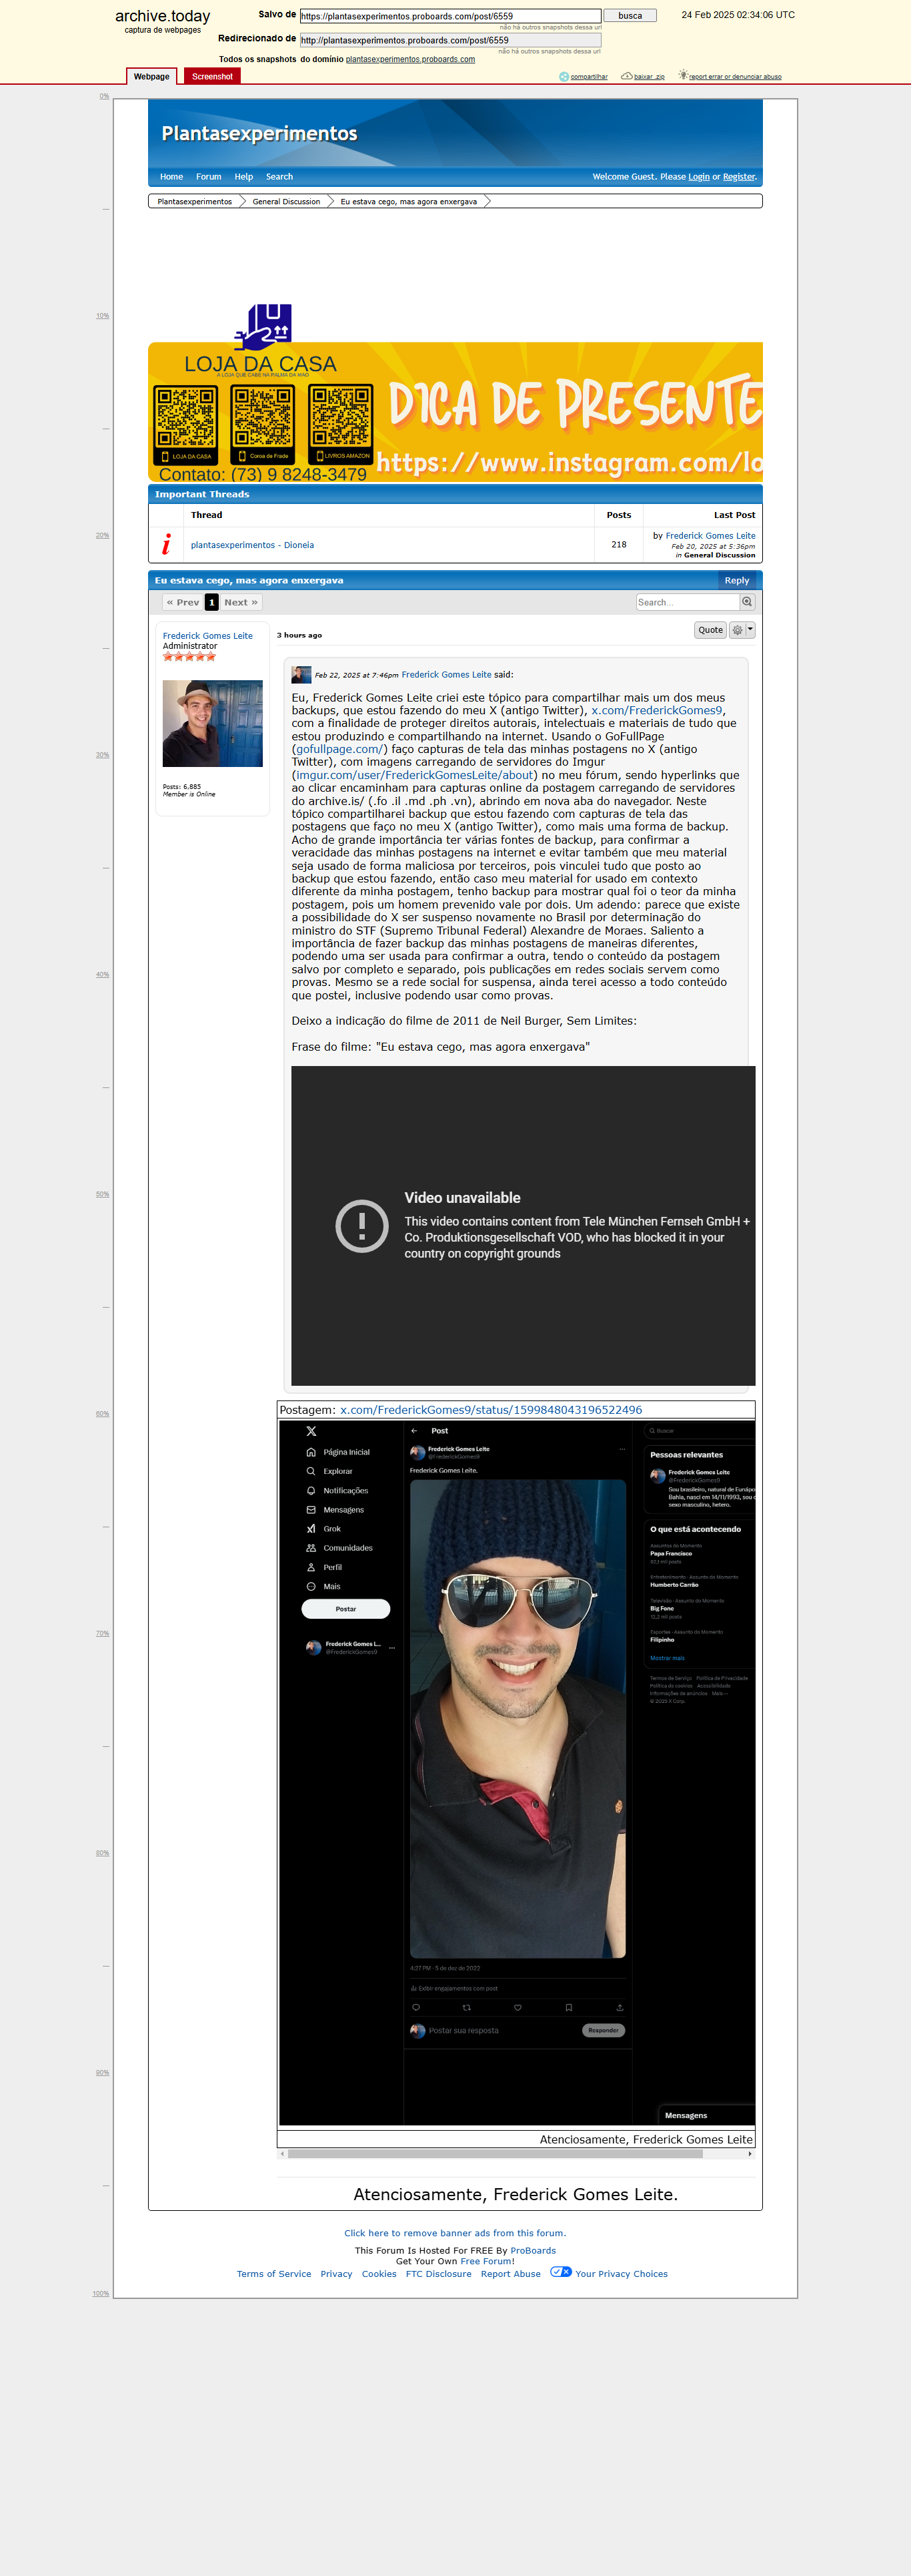Viewport: 911px width, 2576px height.
Task: Click the red info thread icon
Action: (x=166, y=544)
